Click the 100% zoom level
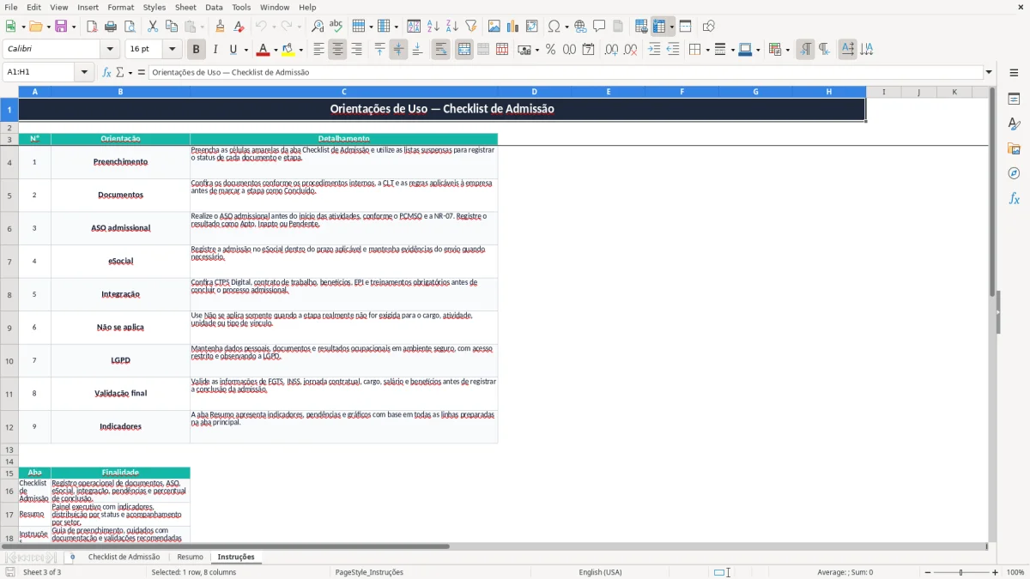This screenshot has width=1030, height=579. pyautogui.click(x=1015, y=572)
